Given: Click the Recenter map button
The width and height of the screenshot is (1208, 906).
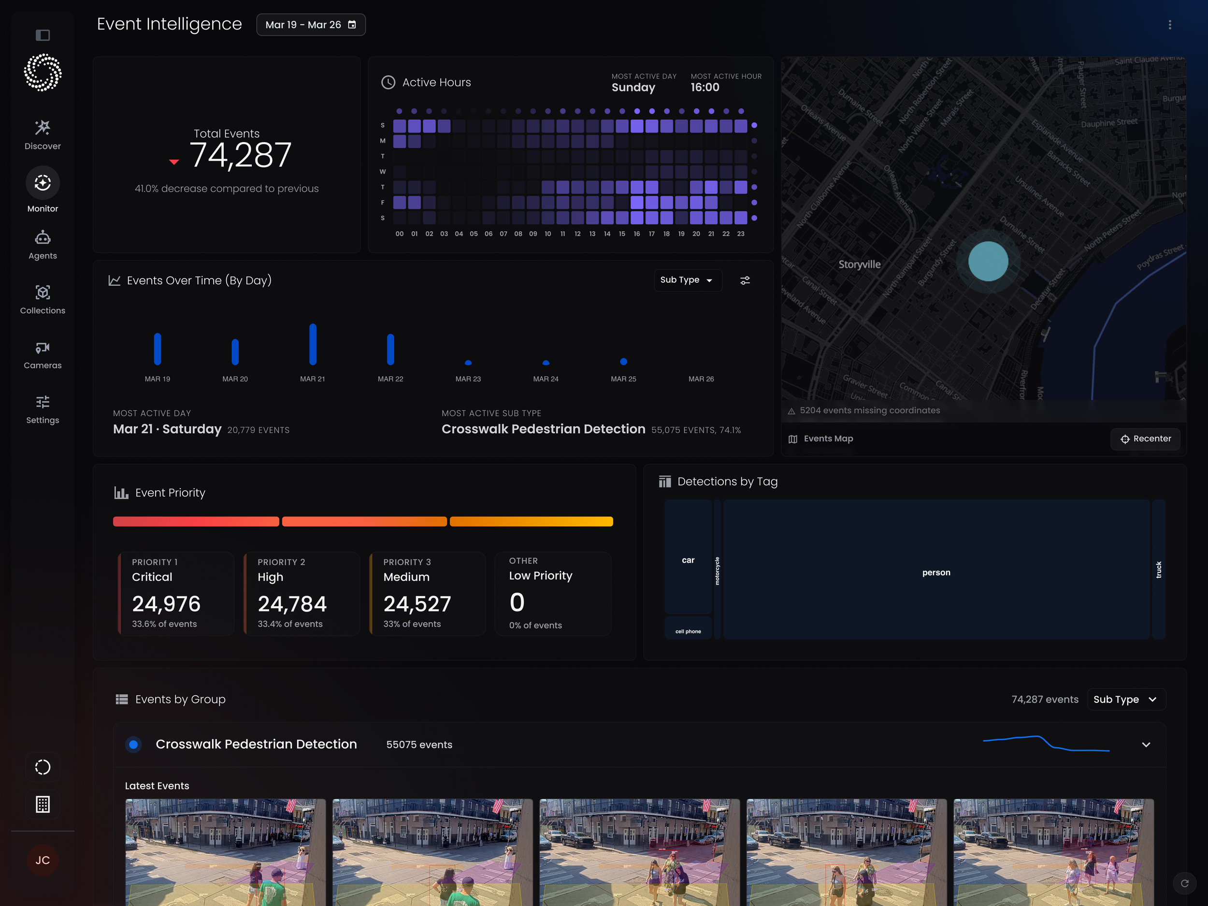Looking at the screenshot, I should point(1145,439).
